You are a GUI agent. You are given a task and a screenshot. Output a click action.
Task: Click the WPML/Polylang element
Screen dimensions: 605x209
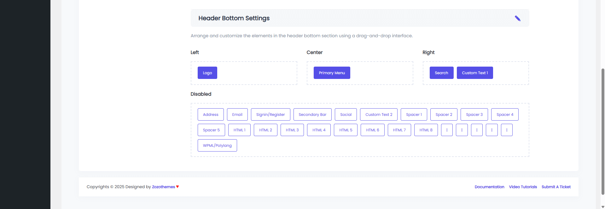click(x=217, y=146)
